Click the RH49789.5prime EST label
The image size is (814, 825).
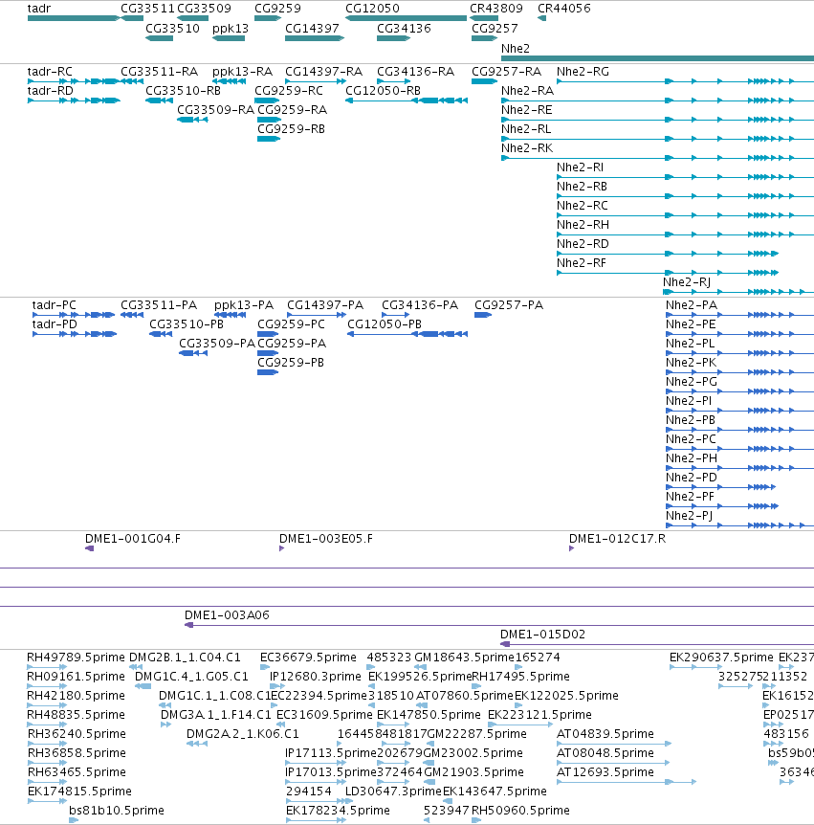[77, 658]
